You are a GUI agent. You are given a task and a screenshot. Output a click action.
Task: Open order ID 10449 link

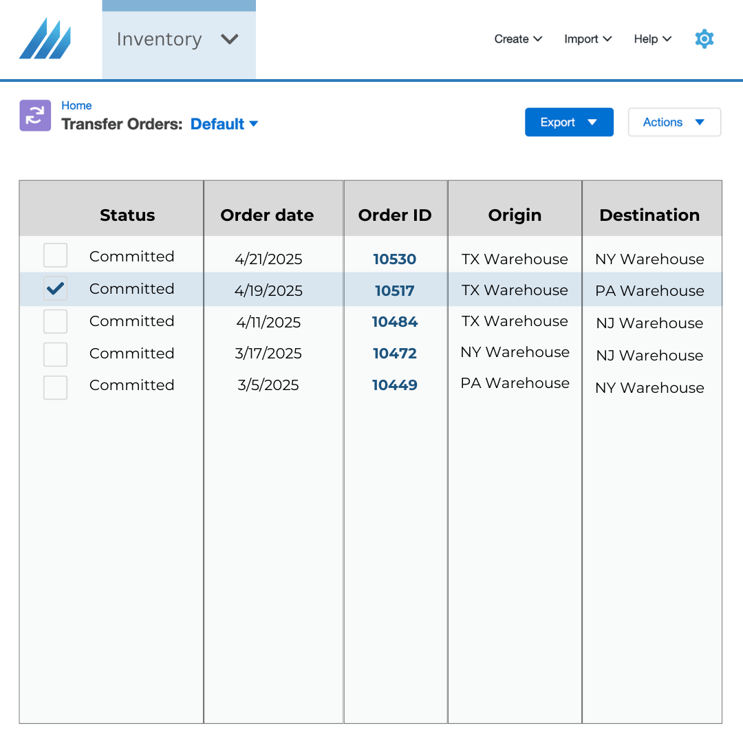[395, 385]
